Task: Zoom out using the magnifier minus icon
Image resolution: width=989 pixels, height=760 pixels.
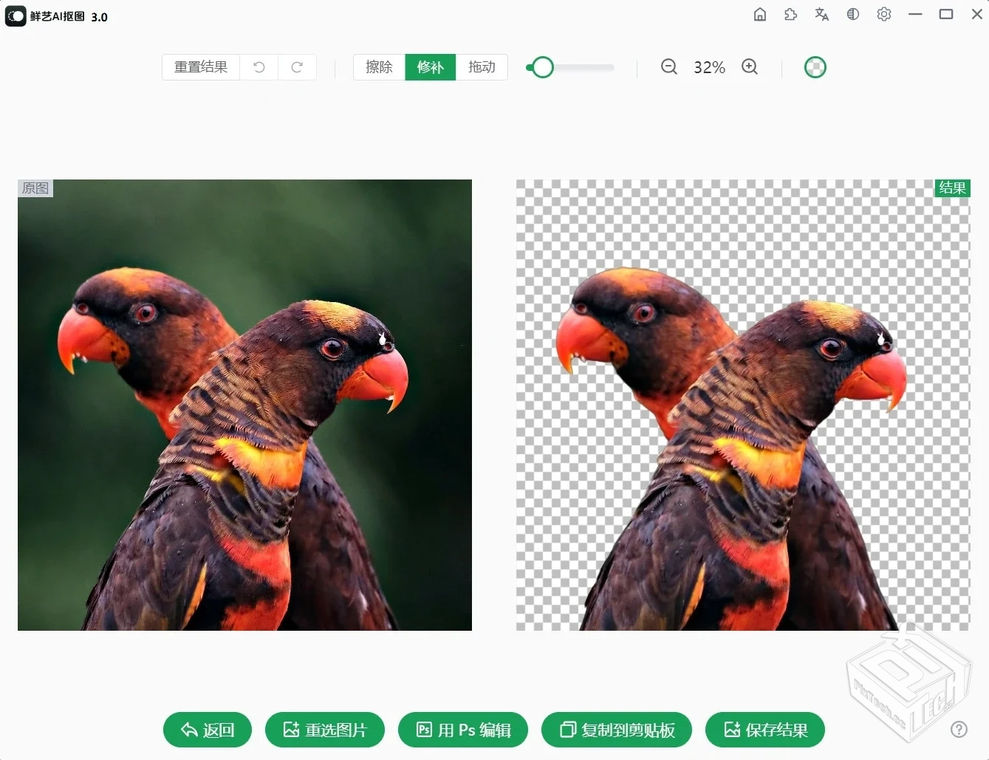Action: pyautogui.click(x=668, y=67)
